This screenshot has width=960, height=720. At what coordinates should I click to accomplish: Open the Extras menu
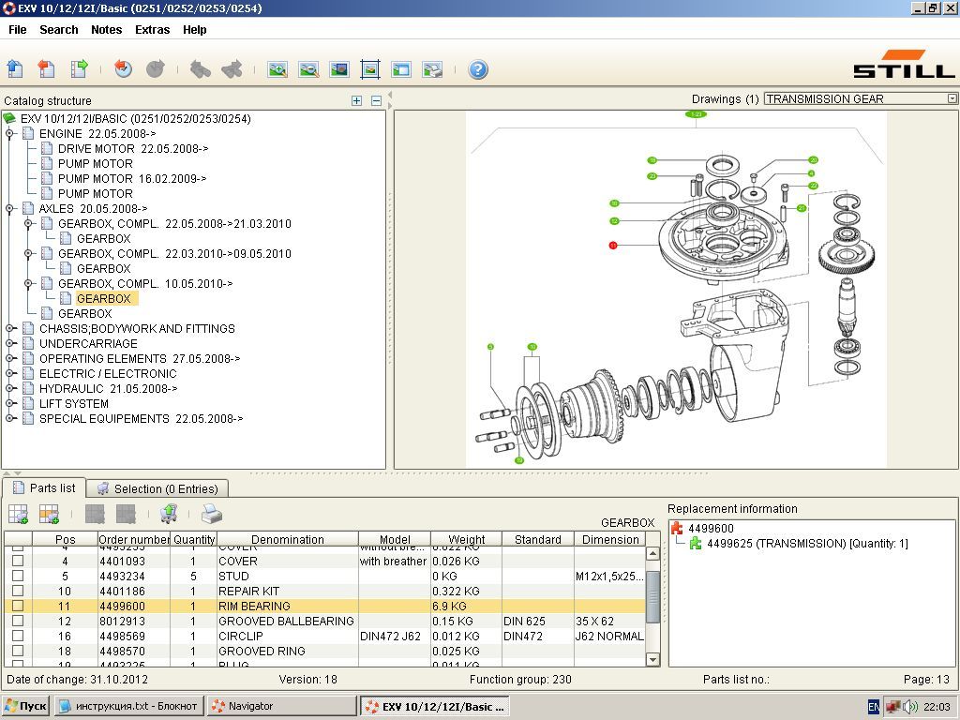152,29
